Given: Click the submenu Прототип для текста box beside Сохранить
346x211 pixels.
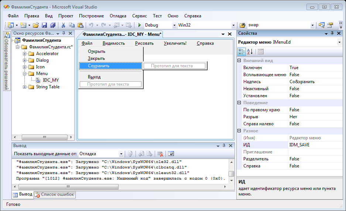Looking at the screenshot, I should (x=174, y=66).
